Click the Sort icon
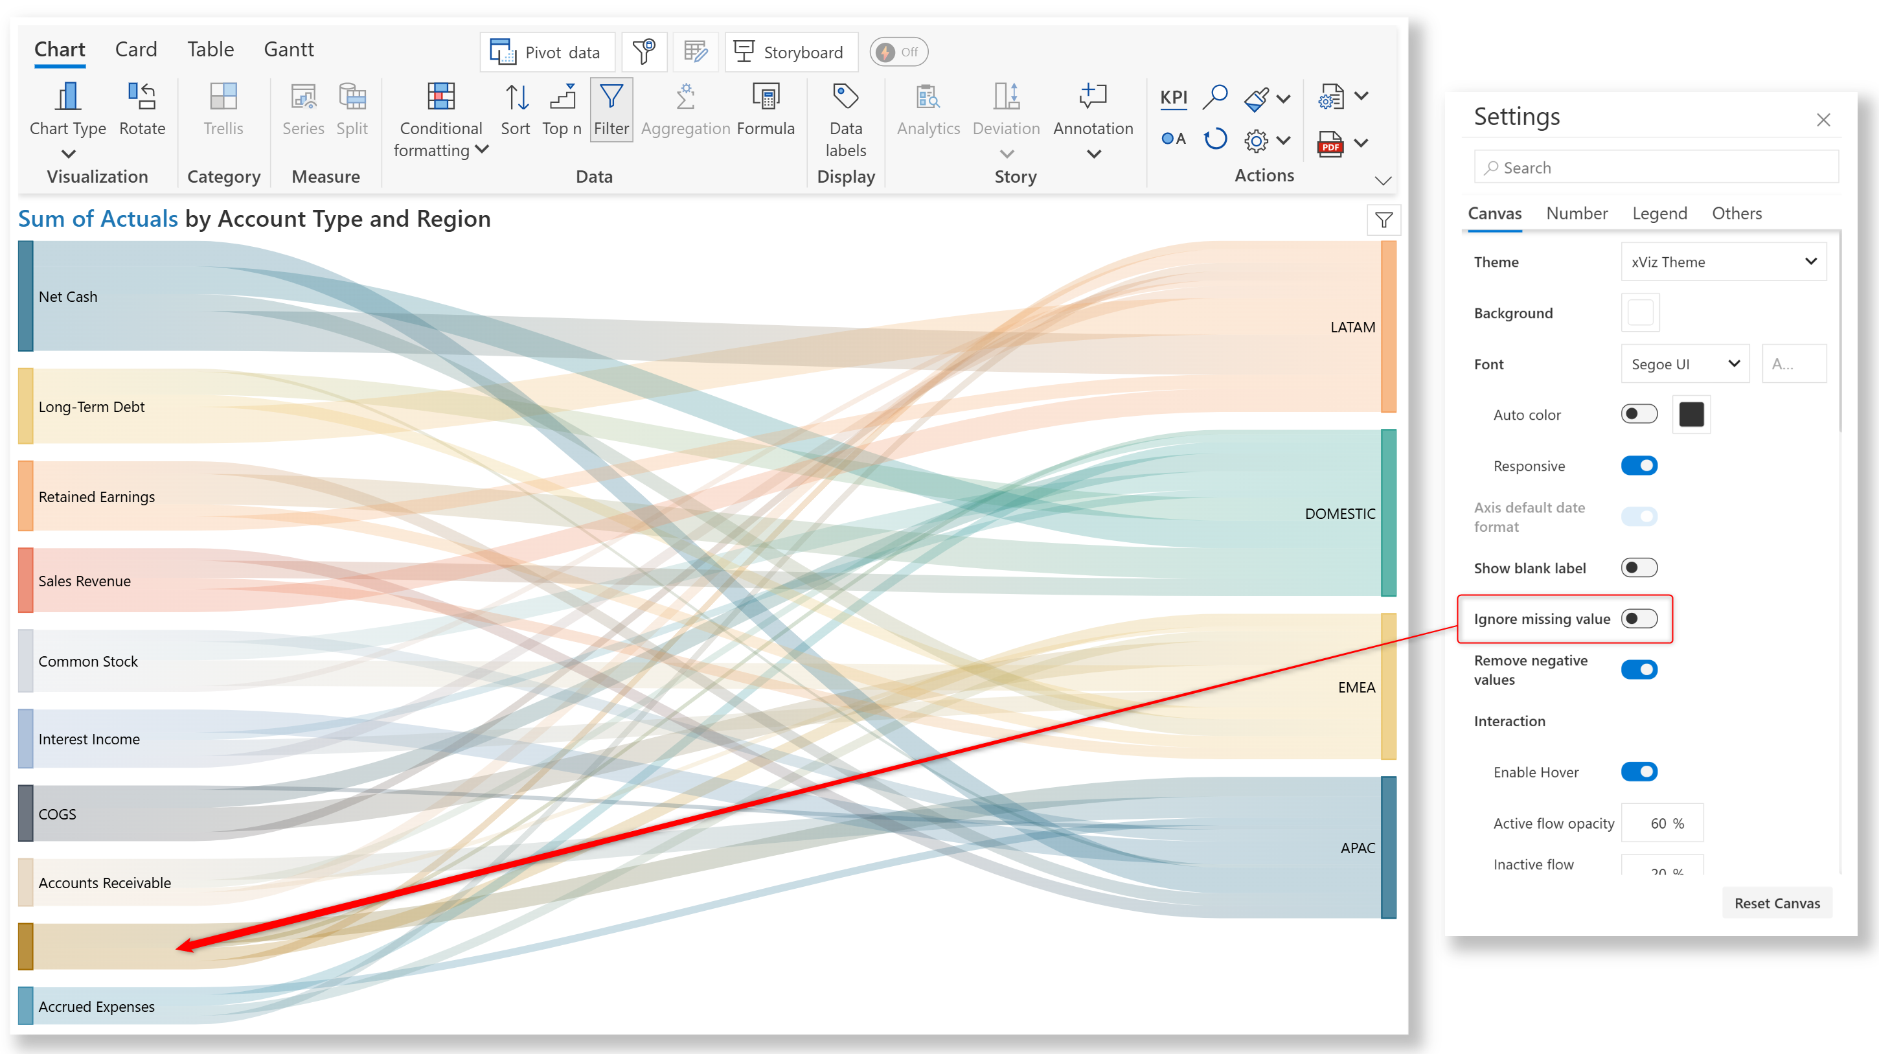This screenshot has height=1054, width=1879. point(516,97)
